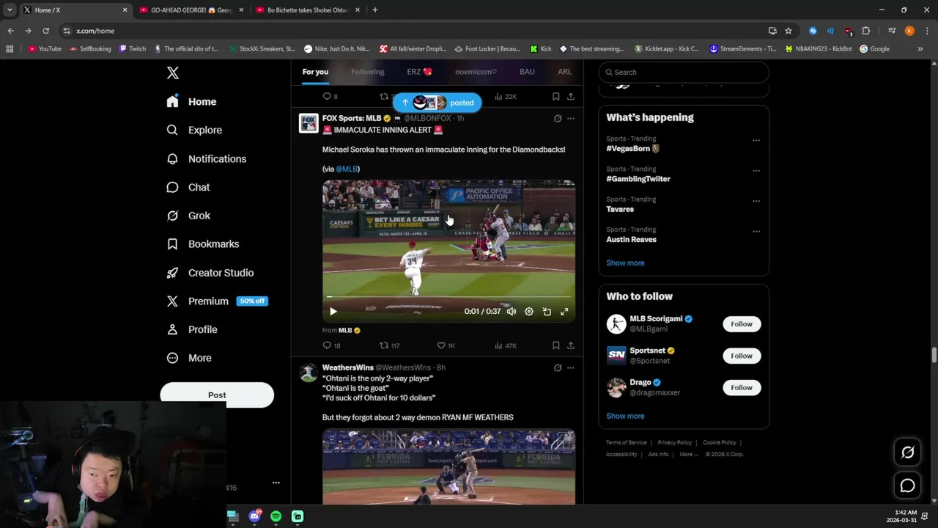Follow MLB Scorigami
The image size is (938, 528).
(742, 324)
